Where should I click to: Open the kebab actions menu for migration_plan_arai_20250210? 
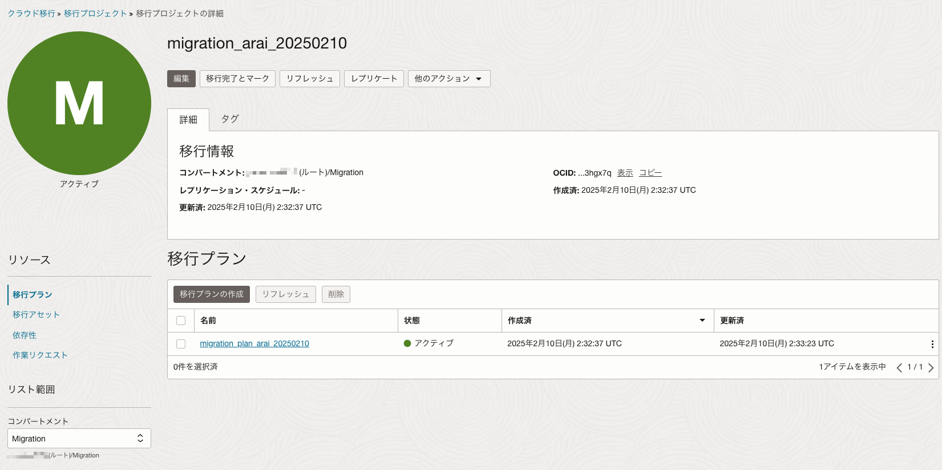pyautogui.click(x=932, y=344)
